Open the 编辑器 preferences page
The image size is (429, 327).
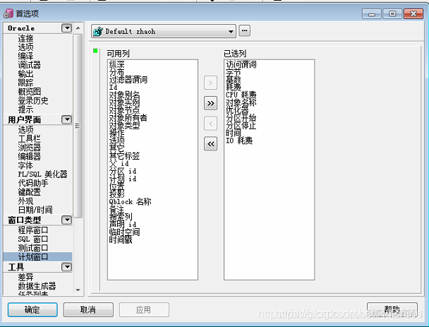tap(30, 156)
